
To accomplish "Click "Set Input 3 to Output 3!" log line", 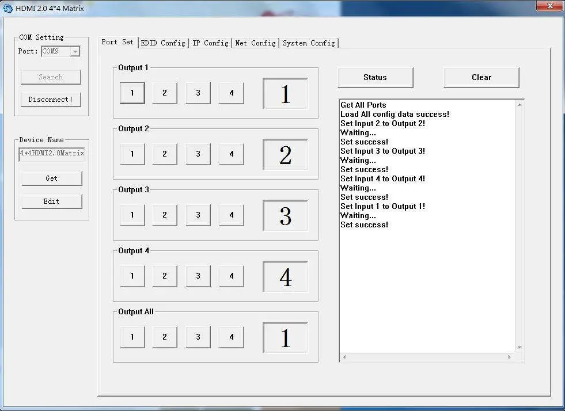I will click(382, 151).
